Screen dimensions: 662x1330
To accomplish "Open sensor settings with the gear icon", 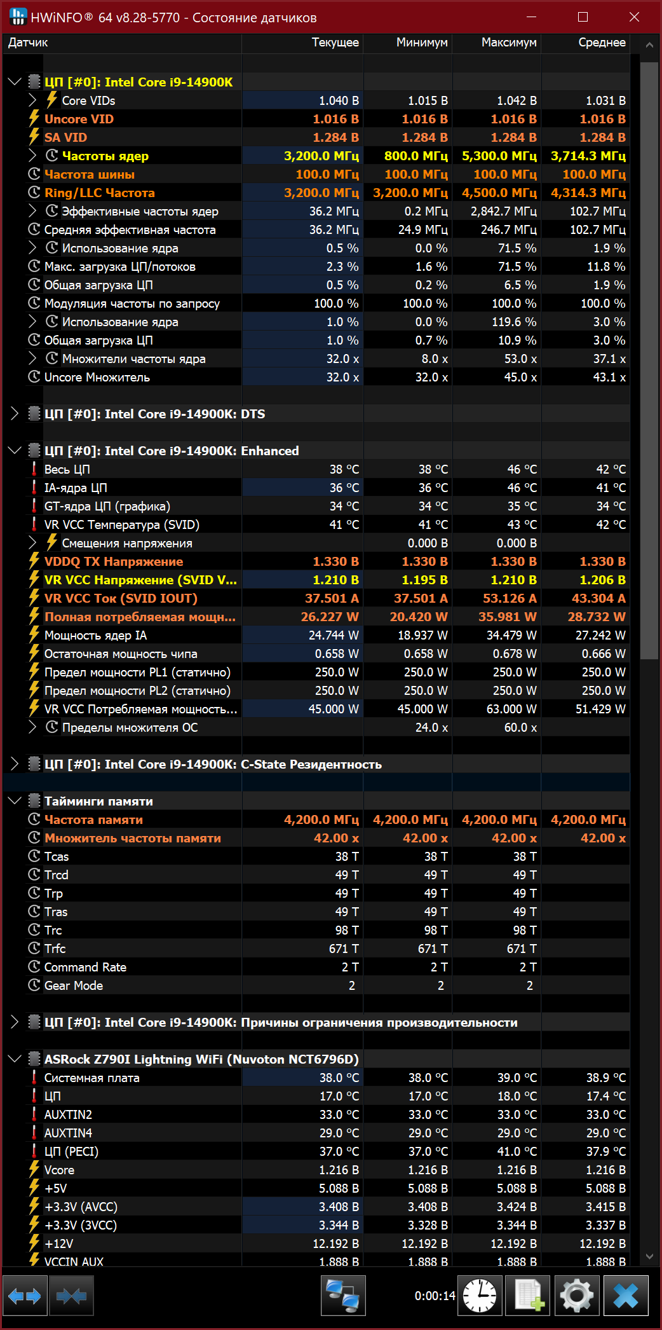I will [577, 1296].
